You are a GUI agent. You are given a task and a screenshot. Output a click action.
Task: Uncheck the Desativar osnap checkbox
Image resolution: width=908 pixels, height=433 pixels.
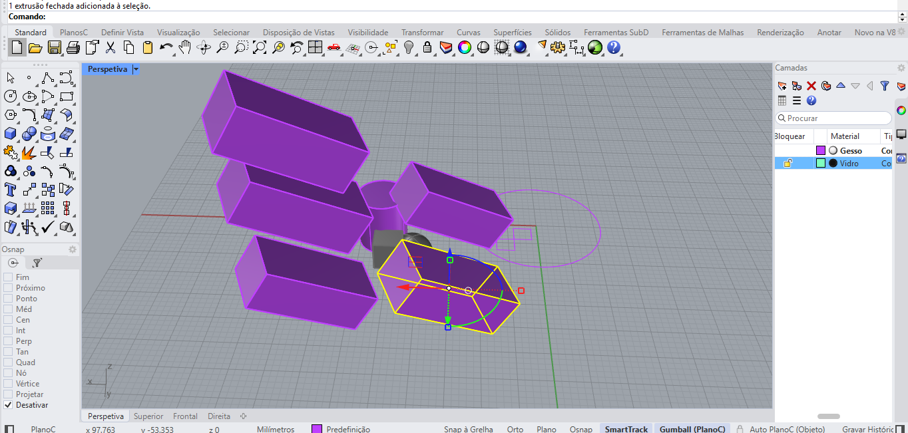coord(8,405)
